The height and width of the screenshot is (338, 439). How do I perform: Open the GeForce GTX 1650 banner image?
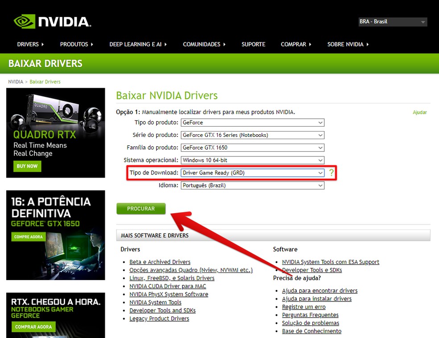[55, 235]
